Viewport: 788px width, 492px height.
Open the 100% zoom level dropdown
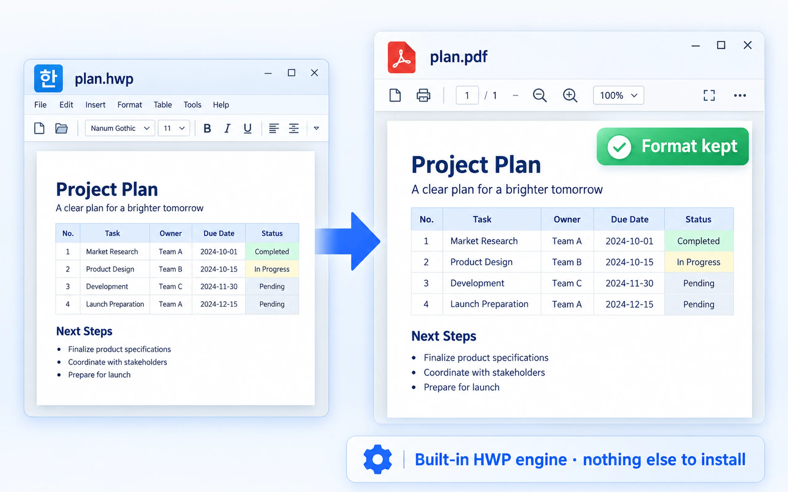coord(618,95)
